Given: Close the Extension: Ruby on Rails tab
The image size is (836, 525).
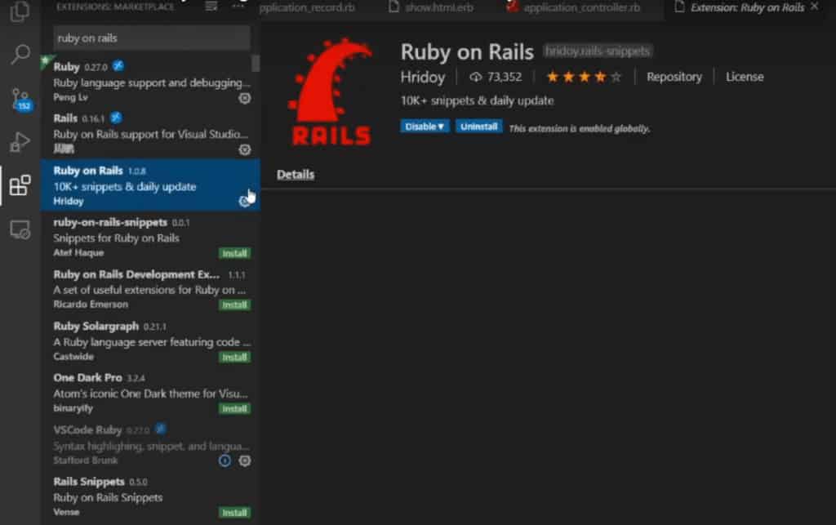Looking at the screenshot, I should 815,7.
